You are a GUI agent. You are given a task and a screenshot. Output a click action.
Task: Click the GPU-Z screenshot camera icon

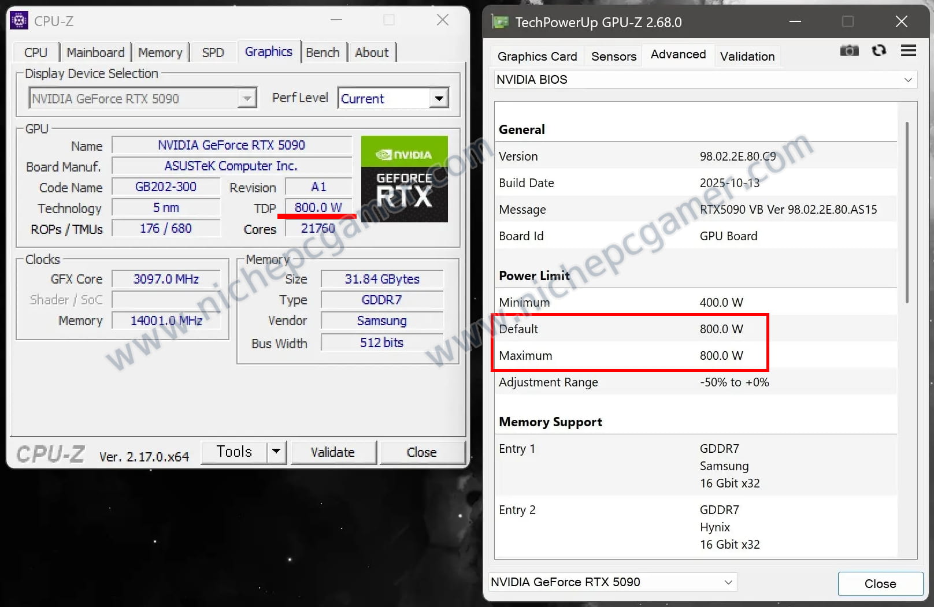[849, 51]
